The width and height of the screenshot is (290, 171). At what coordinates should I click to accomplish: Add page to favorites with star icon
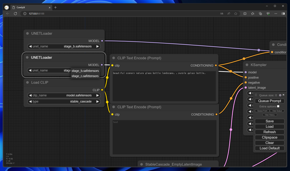pyautogui.click(x=236, y=14)
